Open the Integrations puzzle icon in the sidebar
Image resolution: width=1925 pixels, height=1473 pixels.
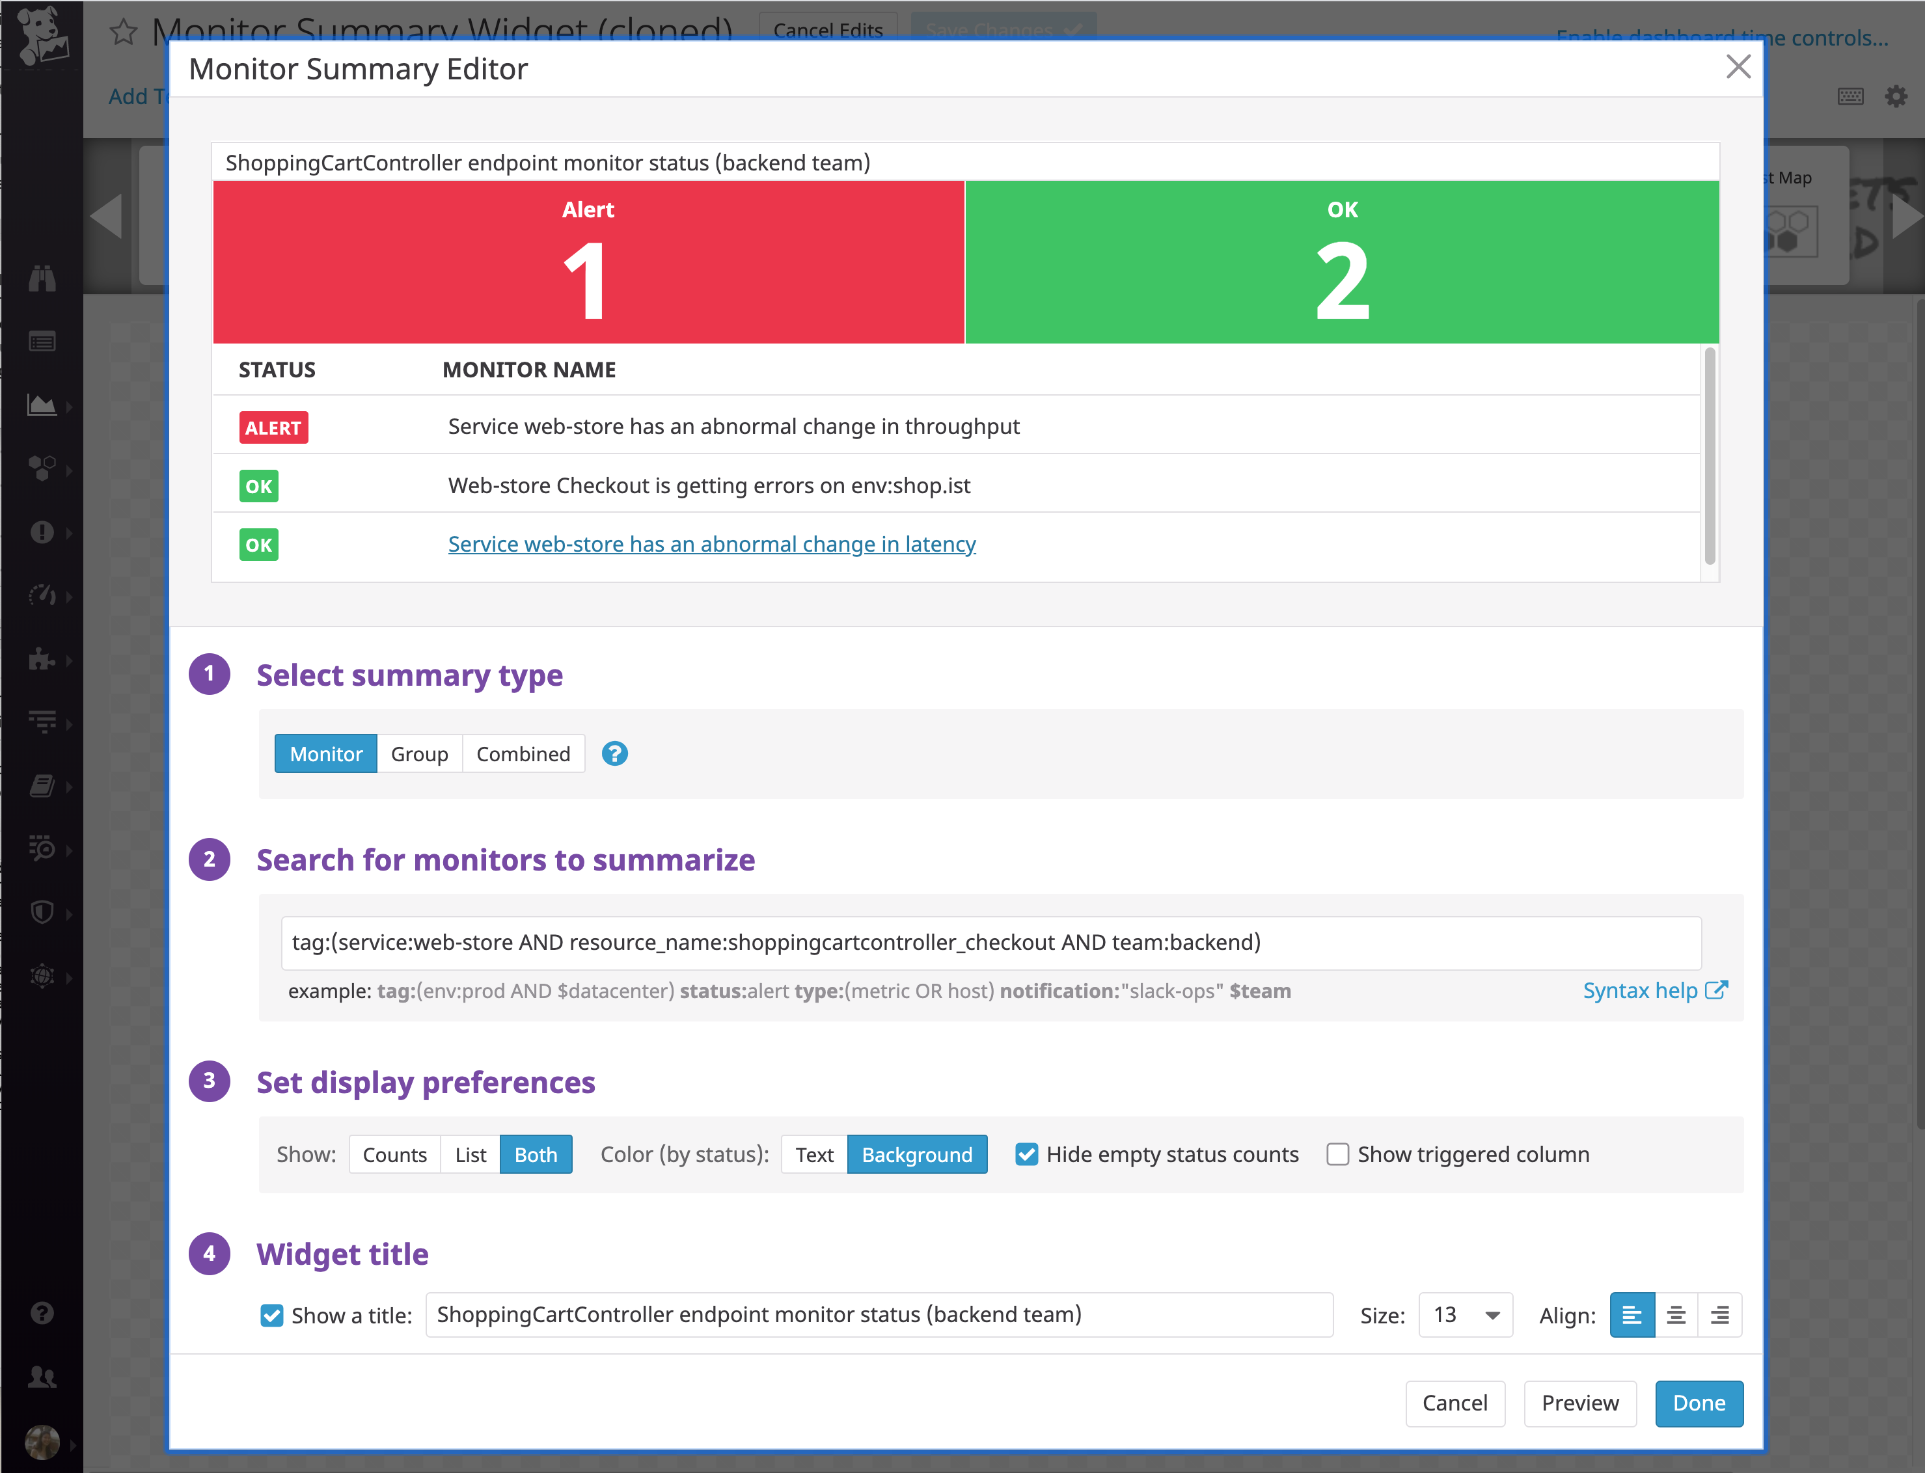click(41, 659)
